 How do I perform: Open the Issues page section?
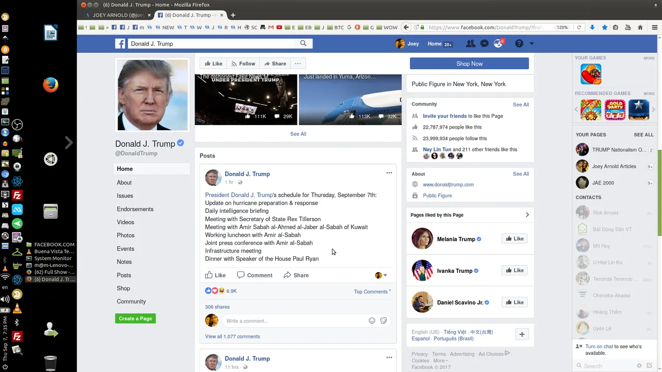(x=125, y=196)
